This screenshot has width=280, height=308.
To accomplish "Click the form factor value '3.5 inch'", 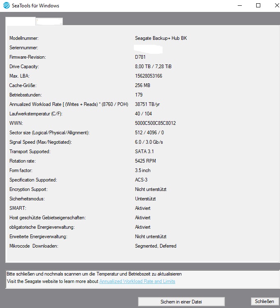I will (x=142, y=170).
